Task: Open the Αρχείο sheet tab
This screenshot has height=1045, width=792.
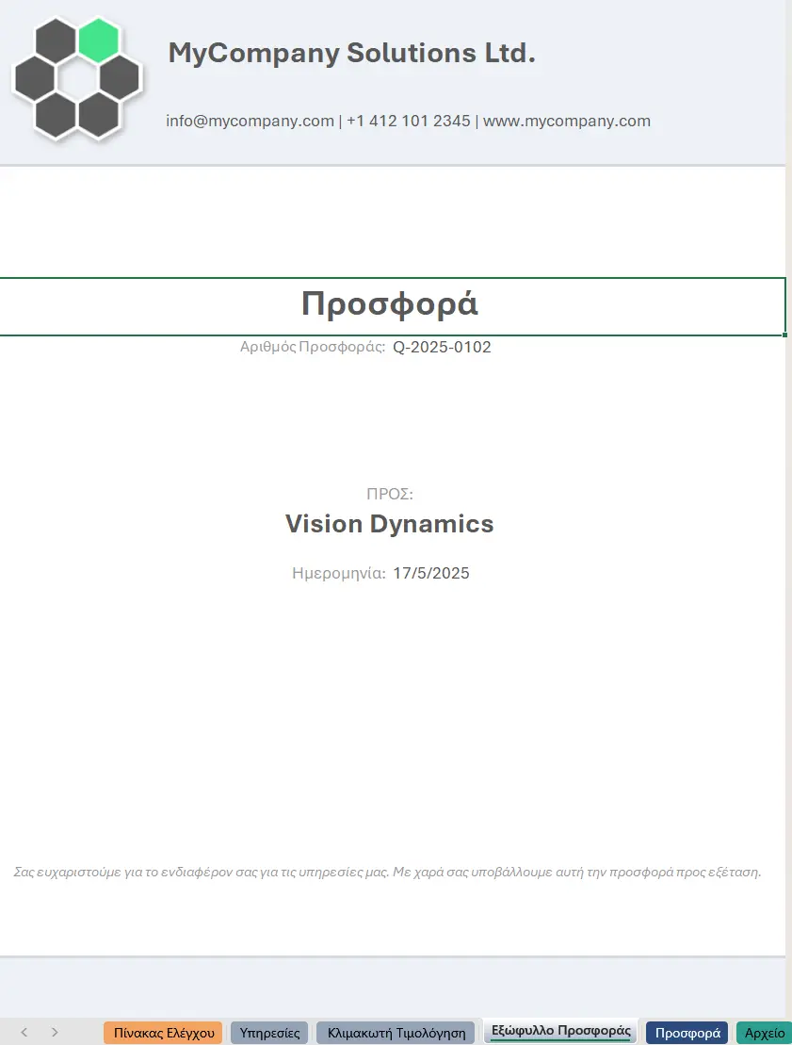Action: 764,1033
